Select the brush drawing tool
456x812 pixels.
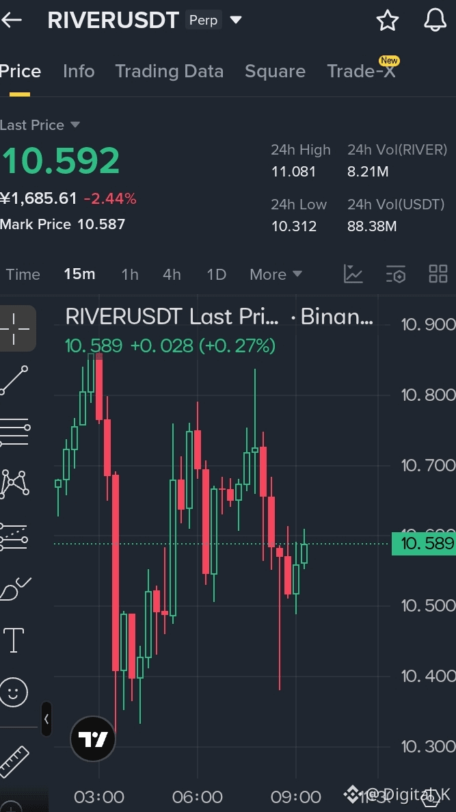(x=14, y=588)
